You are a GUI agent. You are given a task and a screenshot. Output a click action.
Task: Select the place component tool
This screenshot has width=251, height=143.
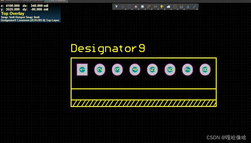[142, 7]
